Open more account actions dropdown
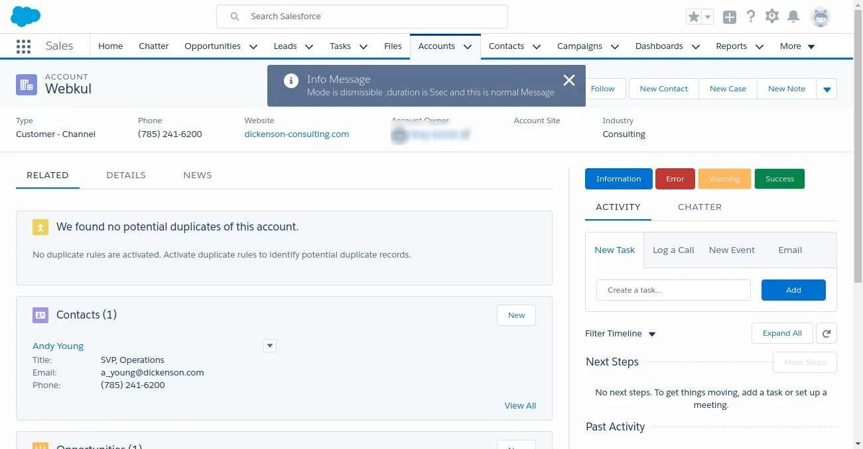This screenshot has width=863, height=449. (x=827, y=89)
